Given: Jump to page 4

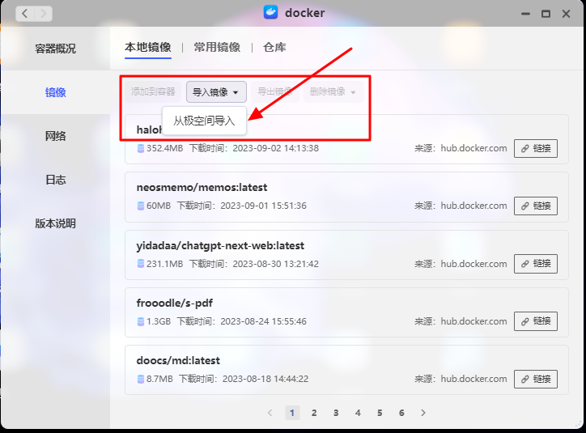Looking at the screenshot, I should [x=358, y=413].
